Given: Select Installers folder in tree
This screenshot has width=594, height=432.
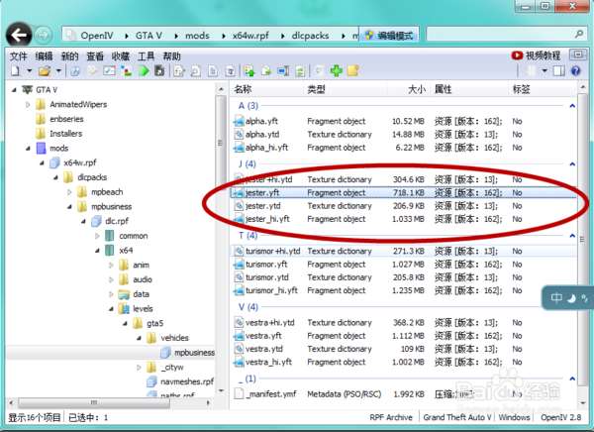Looking at the screenshot, I should coord(59,134).
